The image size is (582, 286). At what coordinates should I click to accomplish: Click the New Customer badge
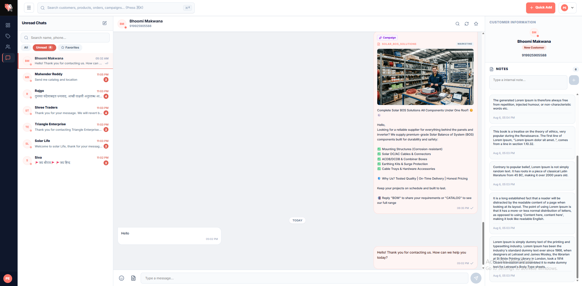click(x=534, y=48)
